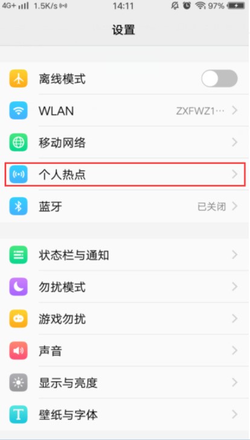Expand the 移动网络 row chevron

235,143
